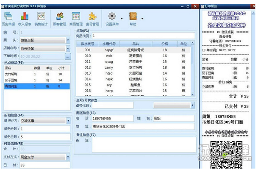The image size is (261, 169).
Task: Click the QR code in print preview
Action: pos(226,155)
